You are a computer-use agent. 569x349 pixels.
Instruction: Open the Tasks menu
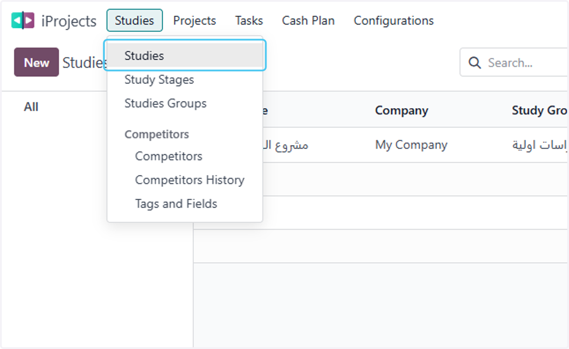[x=249, y=21]
